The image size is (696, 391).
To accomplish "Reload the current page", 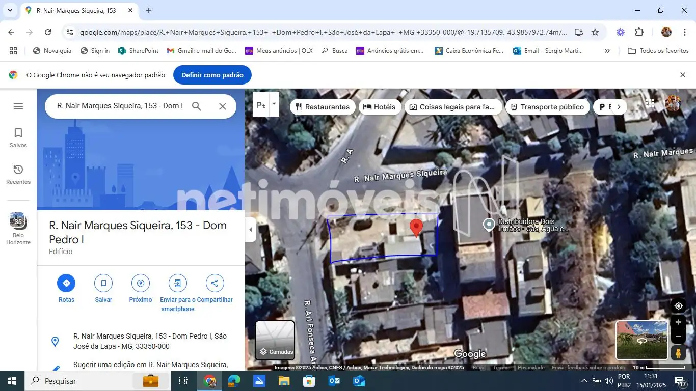I will 48,32.
